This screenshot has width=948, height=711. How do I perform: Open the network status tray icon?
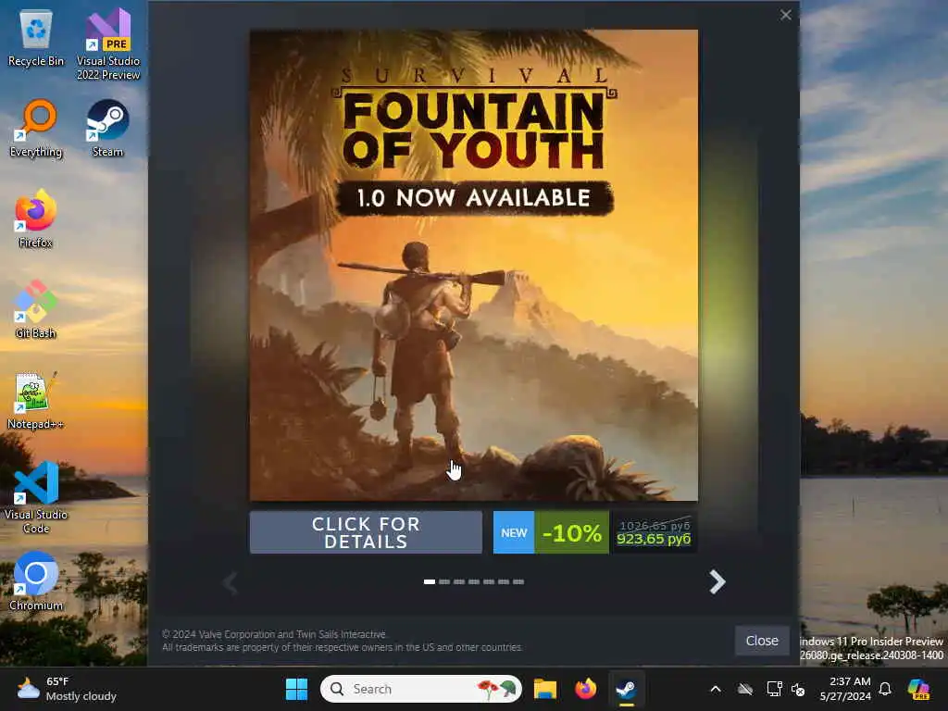(774, 689)
